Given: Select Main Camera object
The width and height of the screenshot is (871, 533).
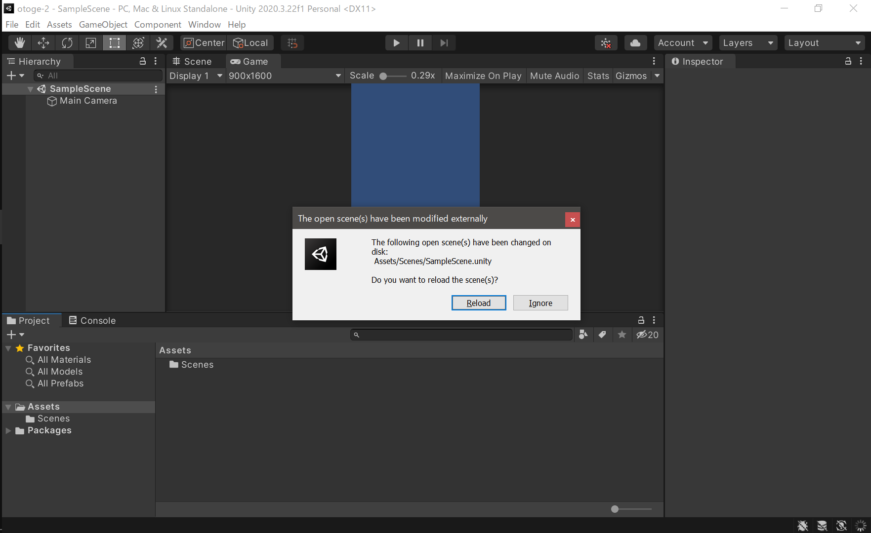Looking at the screenshot, I should tap(83, 101).
